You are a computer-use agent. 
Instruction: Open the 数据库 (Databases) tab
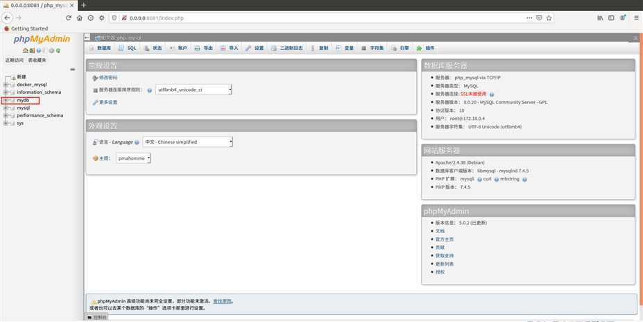[100, 48]
